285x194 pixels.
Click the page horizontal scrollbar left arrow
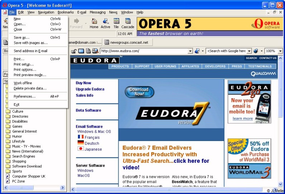[73, 190]
